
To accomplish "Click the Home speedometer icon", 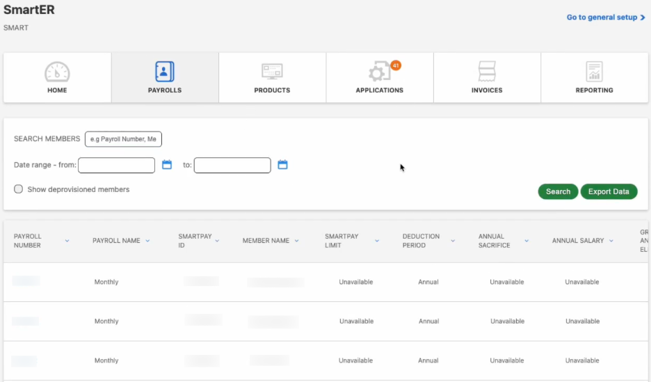I will 57,72.
